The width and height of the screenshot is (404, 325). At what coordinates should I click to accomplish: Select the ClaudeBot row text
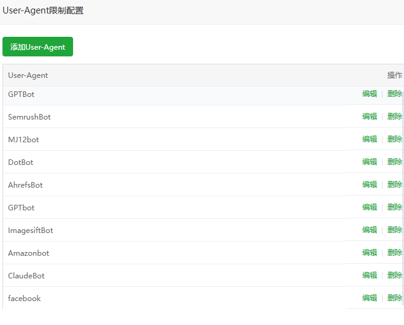26,275
